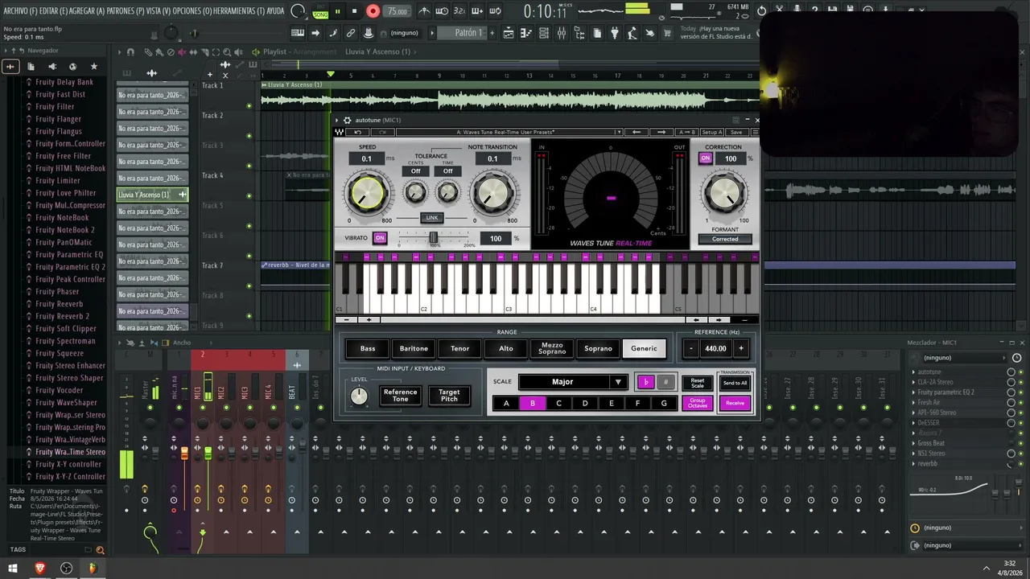1030x579 pixels.
Task: Click the undo arrow in Waves toolbar
Action: pyautogui.click(x=357, y=132)
